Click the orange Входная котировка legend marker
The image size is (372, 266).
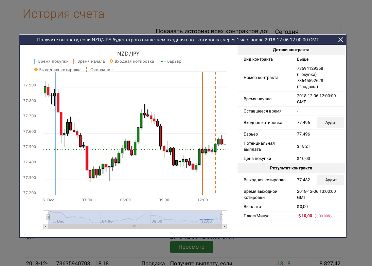[111, 61]
